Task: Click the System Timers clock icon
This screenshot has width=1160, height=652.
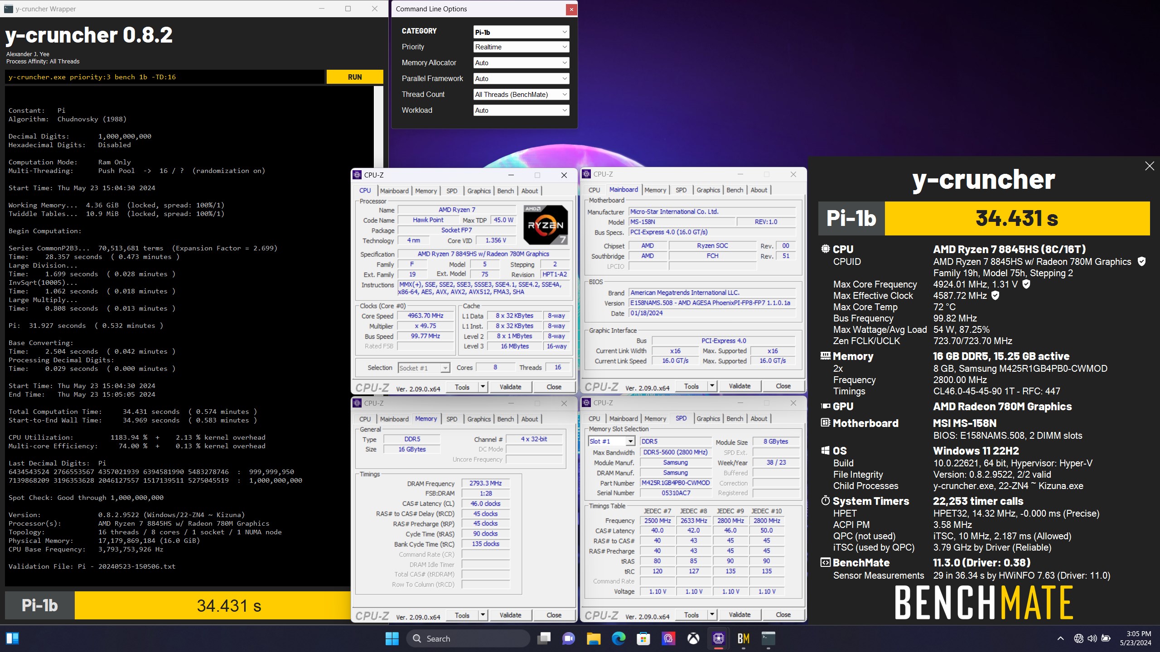Action: (x=826, y=501)
